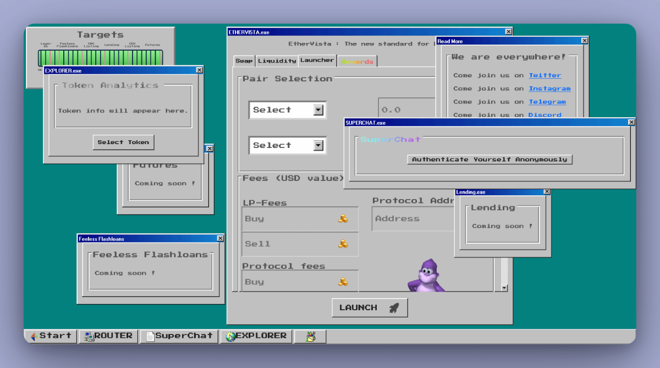Close the EXPLORER.exe window
The image size is (660, 368).
[199, 70]
